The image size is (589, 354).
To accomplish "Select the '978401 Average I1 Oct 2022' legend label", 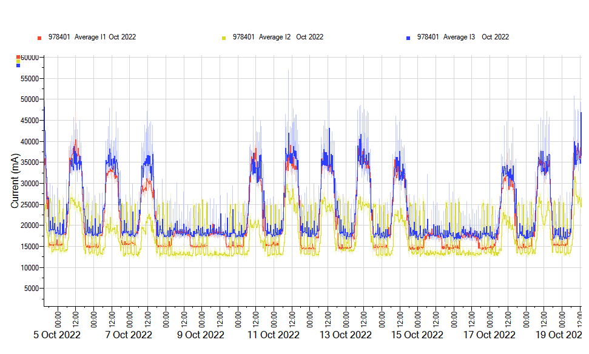I will pyautogui.click(x=92, y=37).
